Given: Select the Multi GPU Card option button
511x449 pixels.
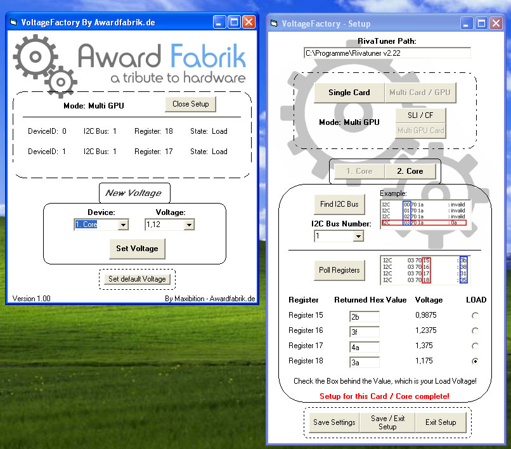Looking at the screenshot, I should (420, 131).
